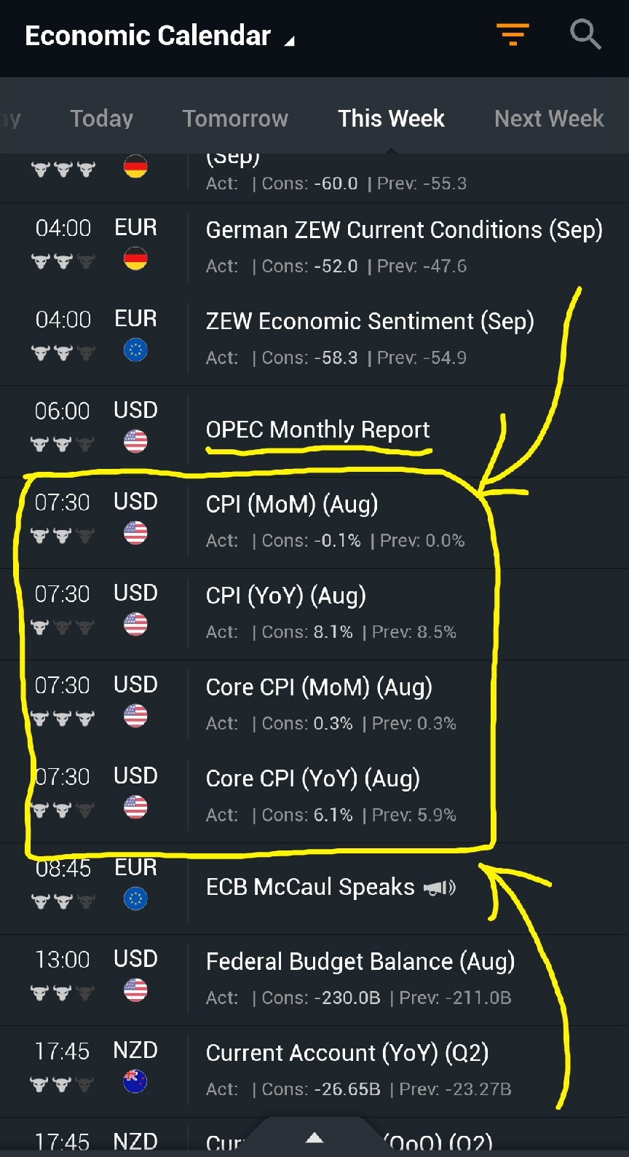Open the CPI (YoY) (Aug) event
The height and width of the screenshot is (1157, 629).
286,596
